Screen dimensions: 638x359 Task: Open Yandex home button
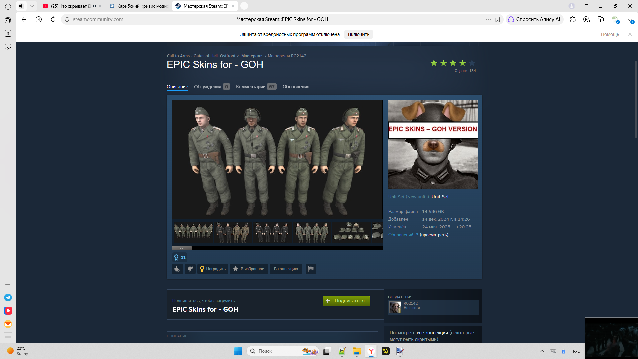pyautogui.click(x=39, y=19)
